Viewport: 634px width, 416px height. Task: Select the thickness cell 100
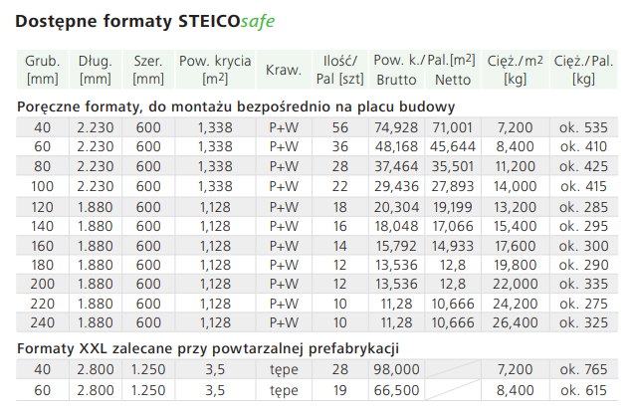point(42,183)
